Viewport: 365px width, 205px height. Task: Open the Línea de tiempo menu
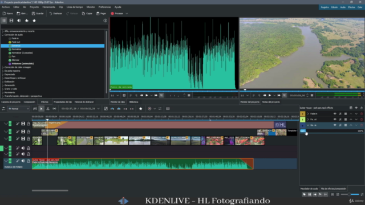click(x=75, y=7)
